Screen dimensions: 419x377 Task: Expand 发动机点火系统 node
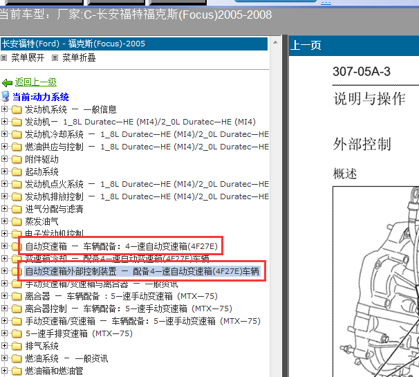tap(4, 184)
